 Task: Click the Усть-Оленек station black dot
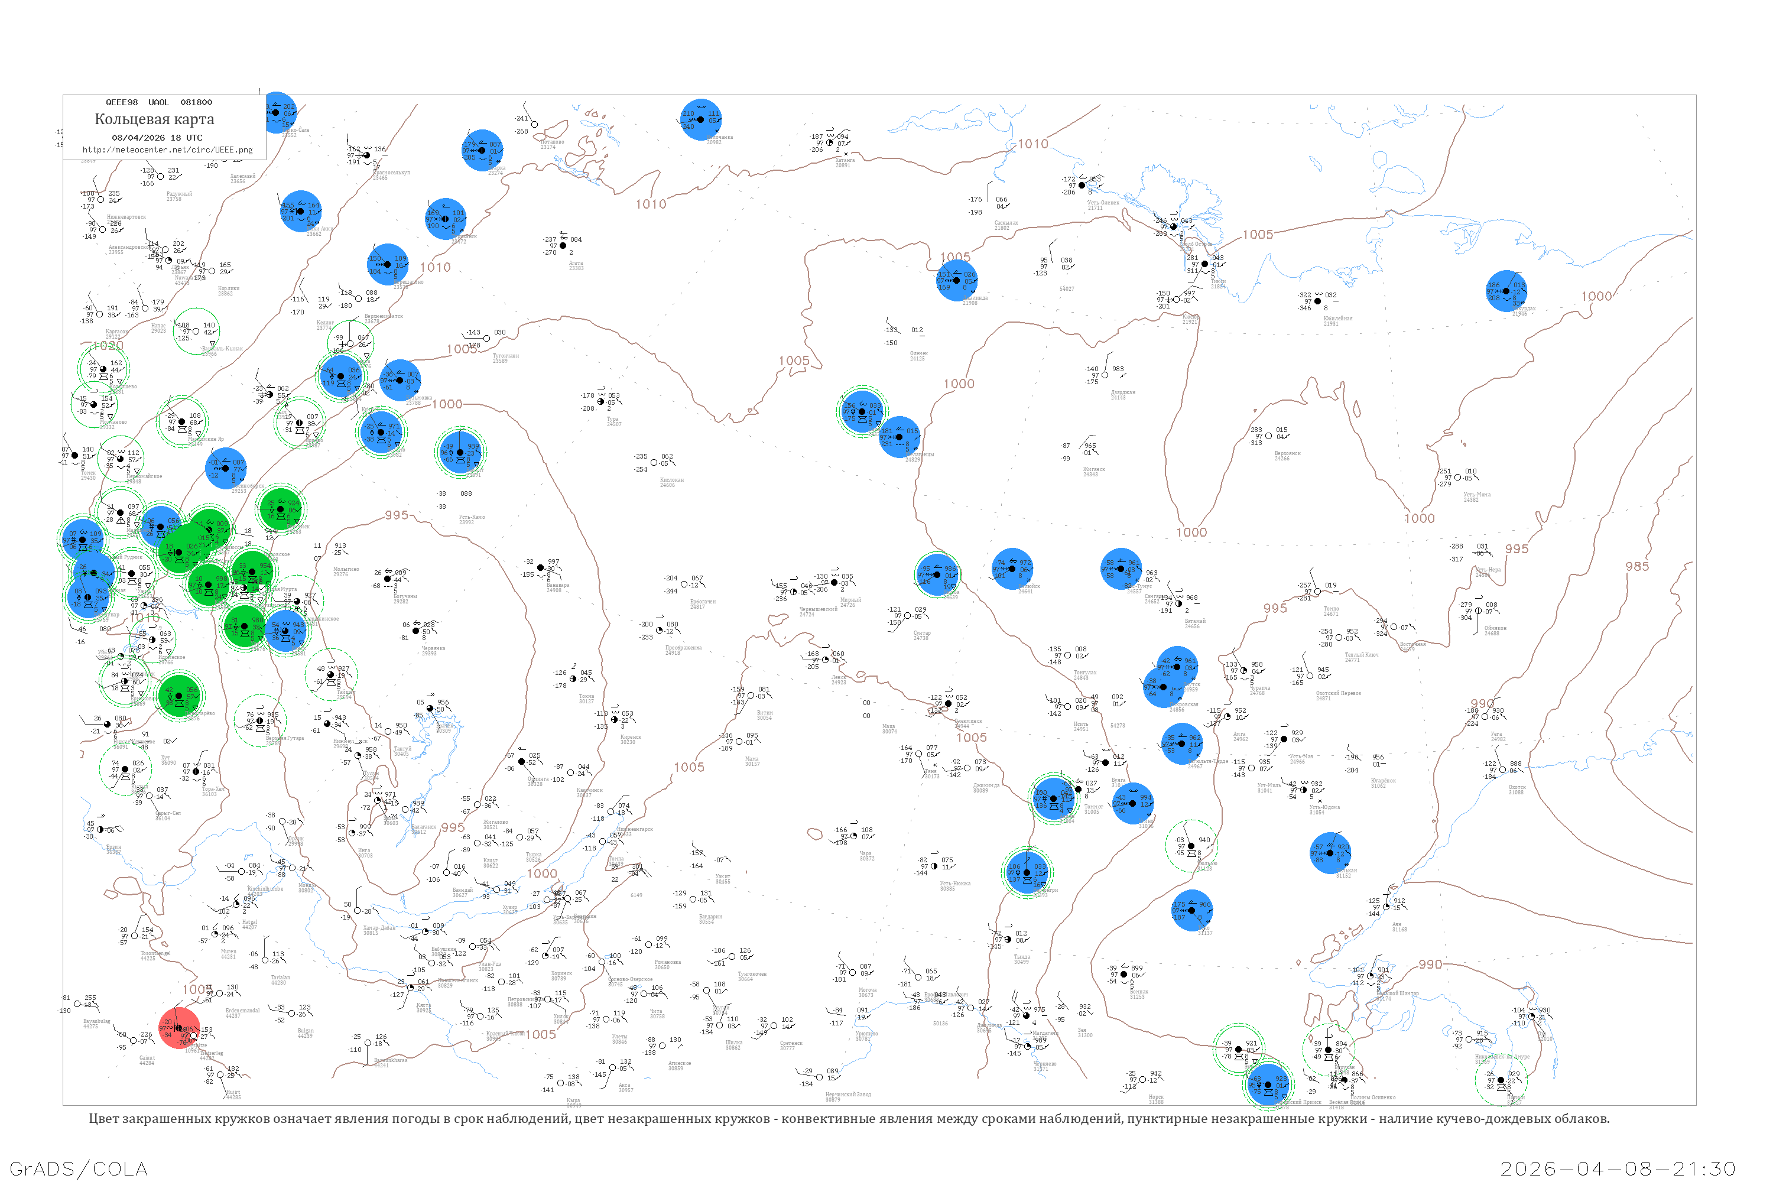coord(1082,184)
